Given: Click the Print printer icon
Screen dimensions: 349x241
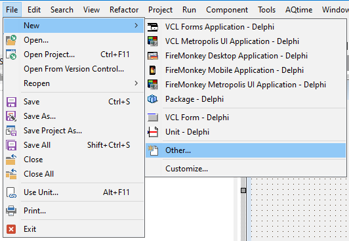Looking at the screenshot, I should pos(11,211).
